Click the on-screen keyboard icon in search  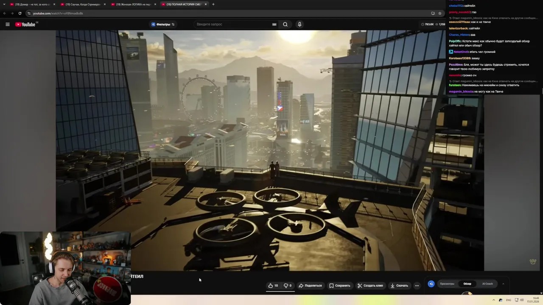point(274,25)
